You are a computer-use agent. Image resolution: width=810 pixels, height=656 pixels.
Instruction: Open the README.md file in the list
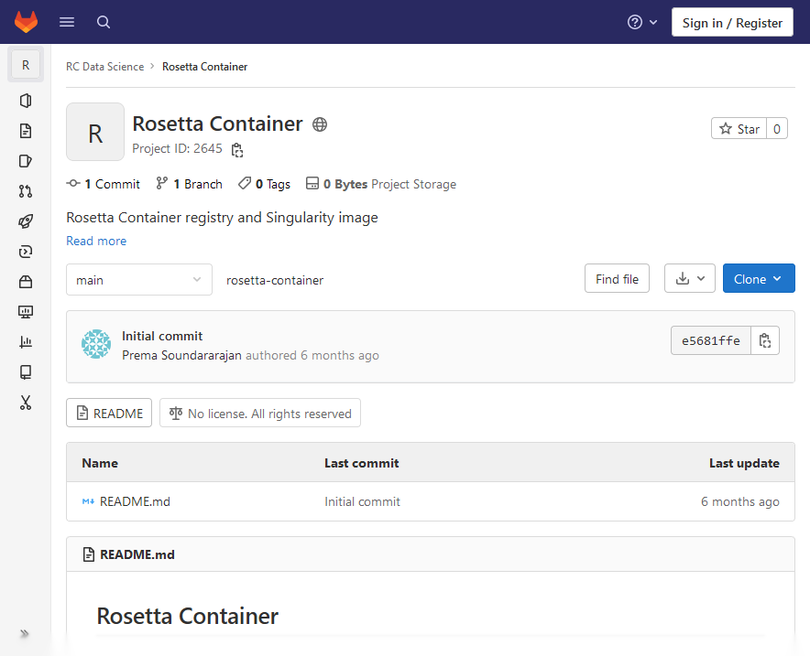(x=135, y=501)
